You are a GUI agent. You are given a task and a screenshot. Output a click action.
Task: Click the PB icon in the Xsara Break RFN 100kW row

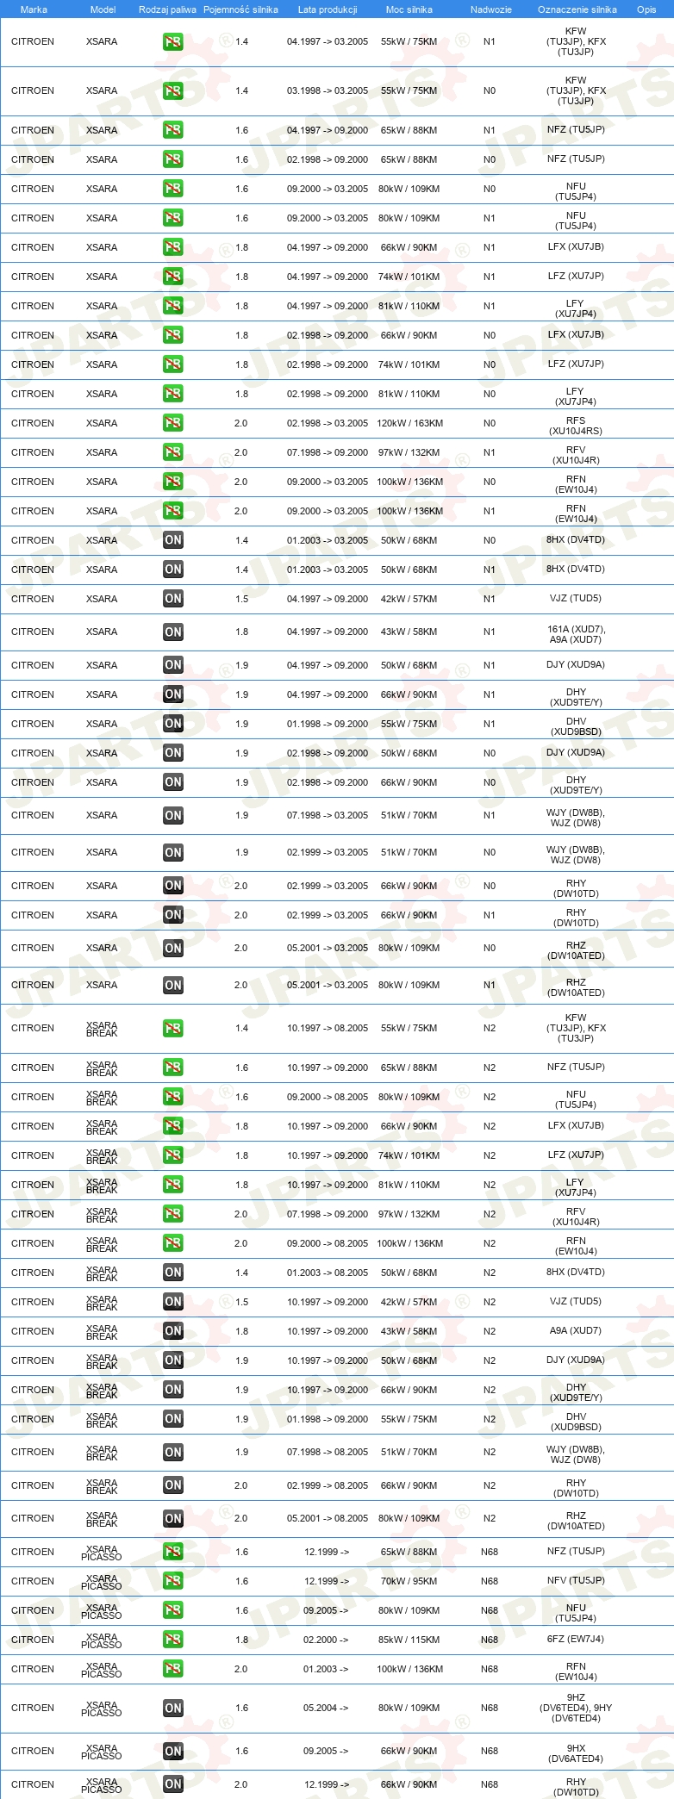[173, 1243]
